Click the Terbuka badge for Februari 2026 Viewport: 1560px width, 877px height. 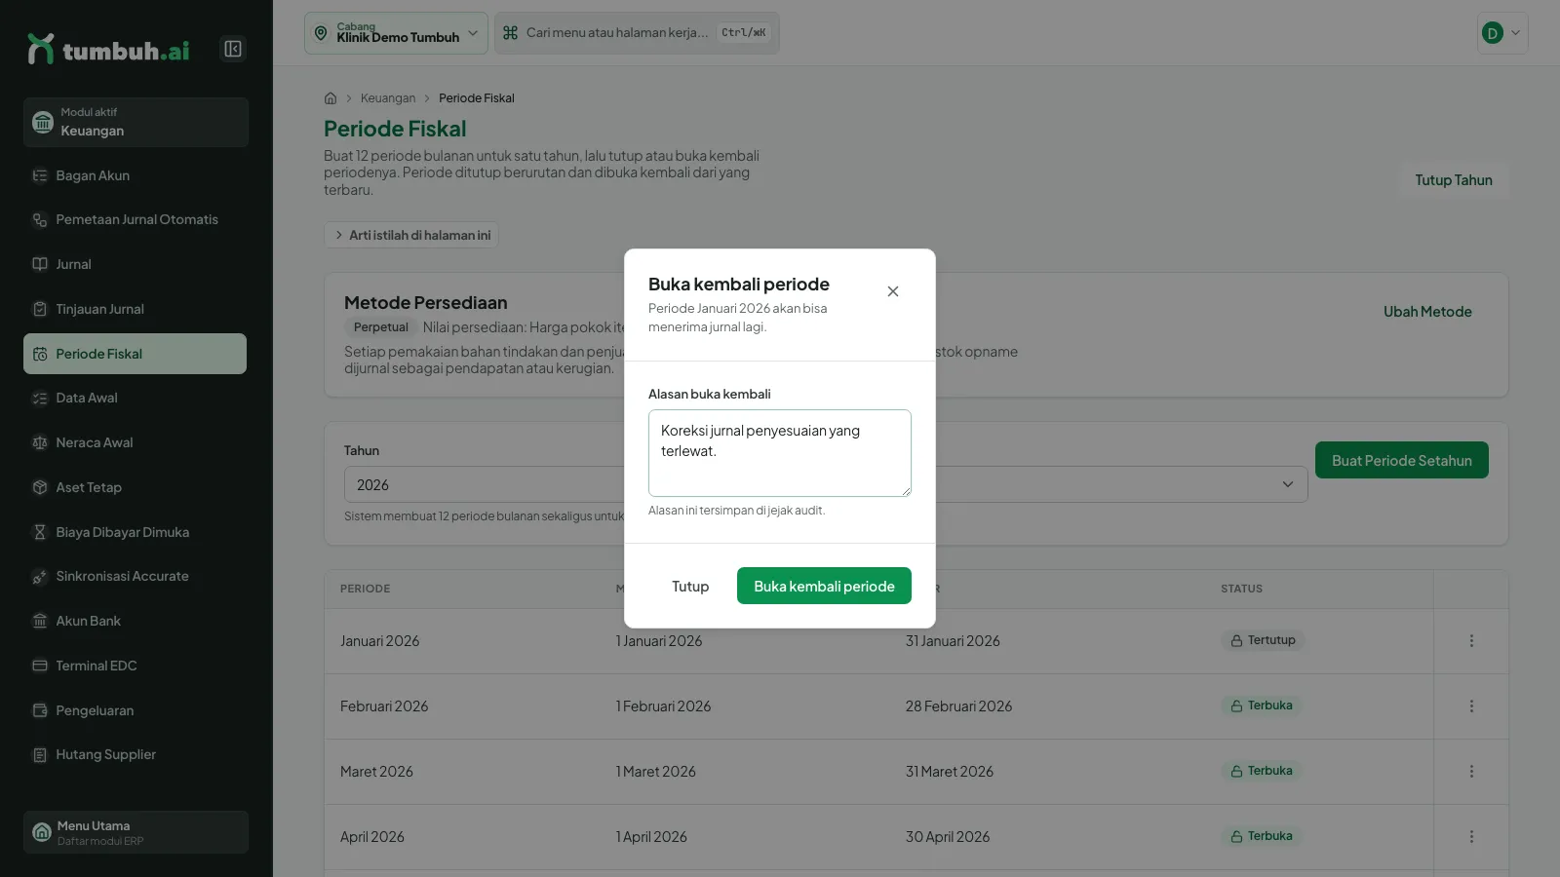click(x=1262, y=705)
